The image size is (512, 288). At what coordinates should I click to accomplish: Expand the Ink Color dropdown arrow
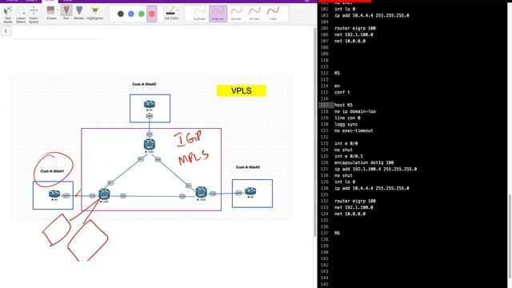pos(178,10)
